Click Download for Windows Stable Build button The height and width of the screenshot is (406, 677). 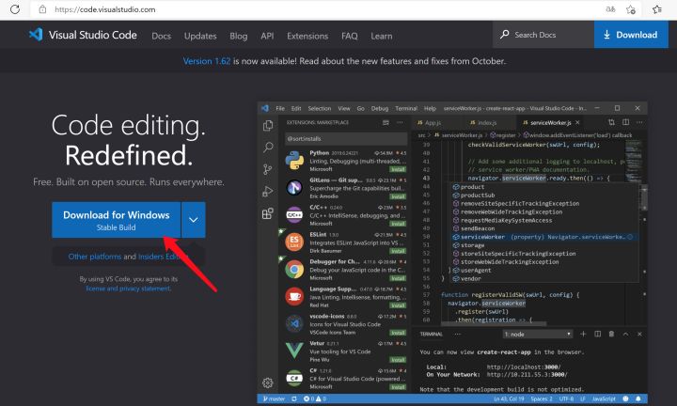pos(117,220)
